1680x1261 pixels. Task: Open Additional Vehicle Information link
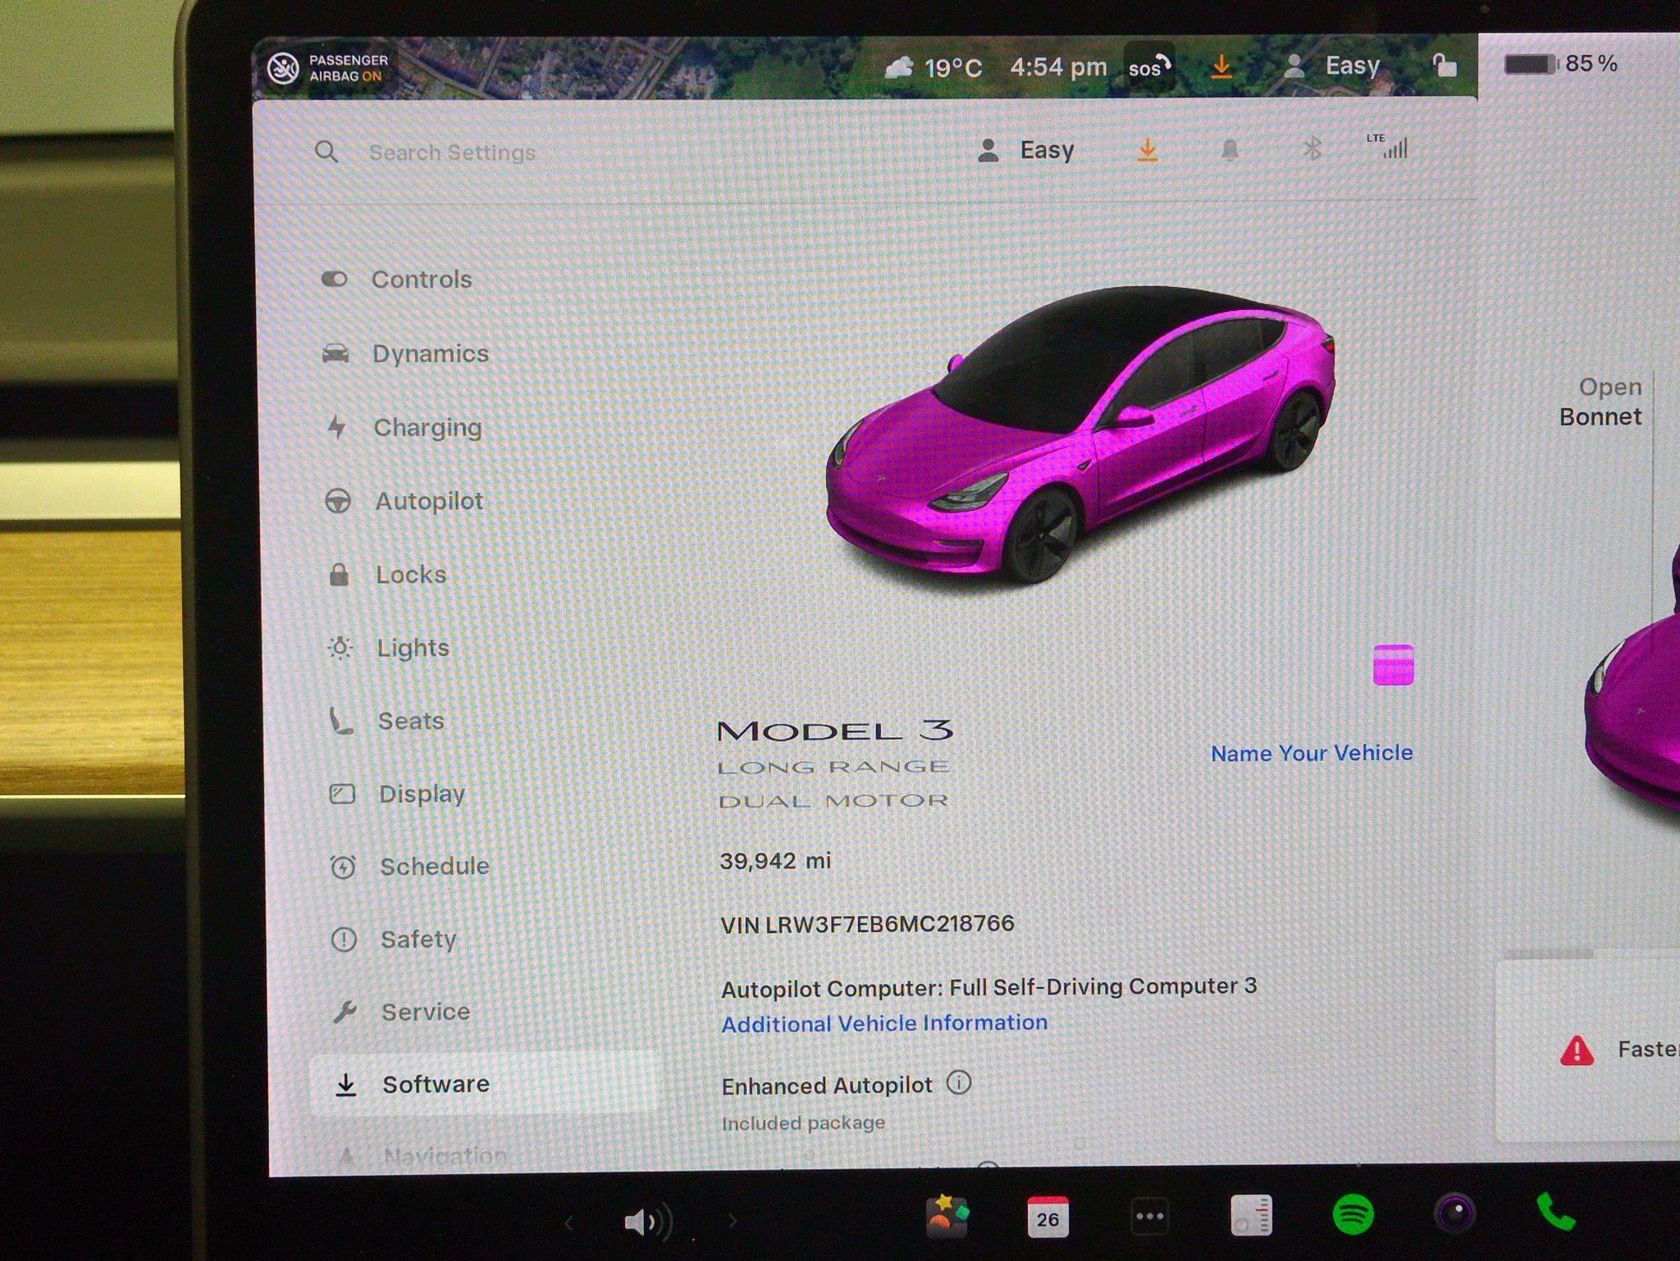[884, 1023]
